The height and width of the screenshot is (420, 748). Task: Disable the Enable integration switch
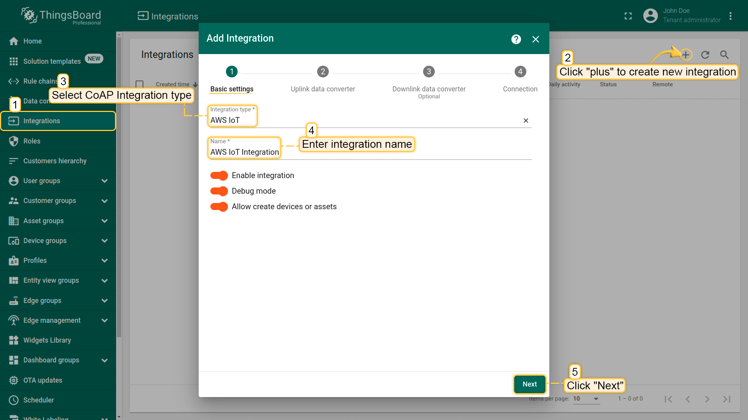[x=219, y=175]
